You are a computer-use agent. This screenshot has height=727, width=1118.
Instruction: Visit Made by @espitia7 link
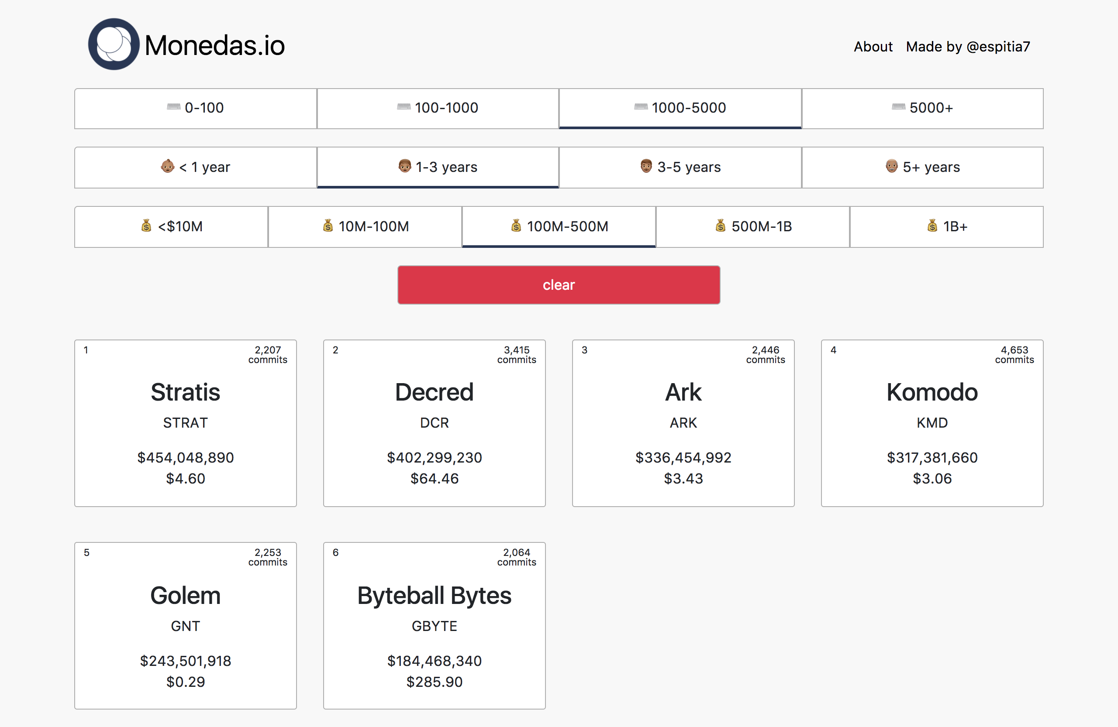tap(968, 46)
